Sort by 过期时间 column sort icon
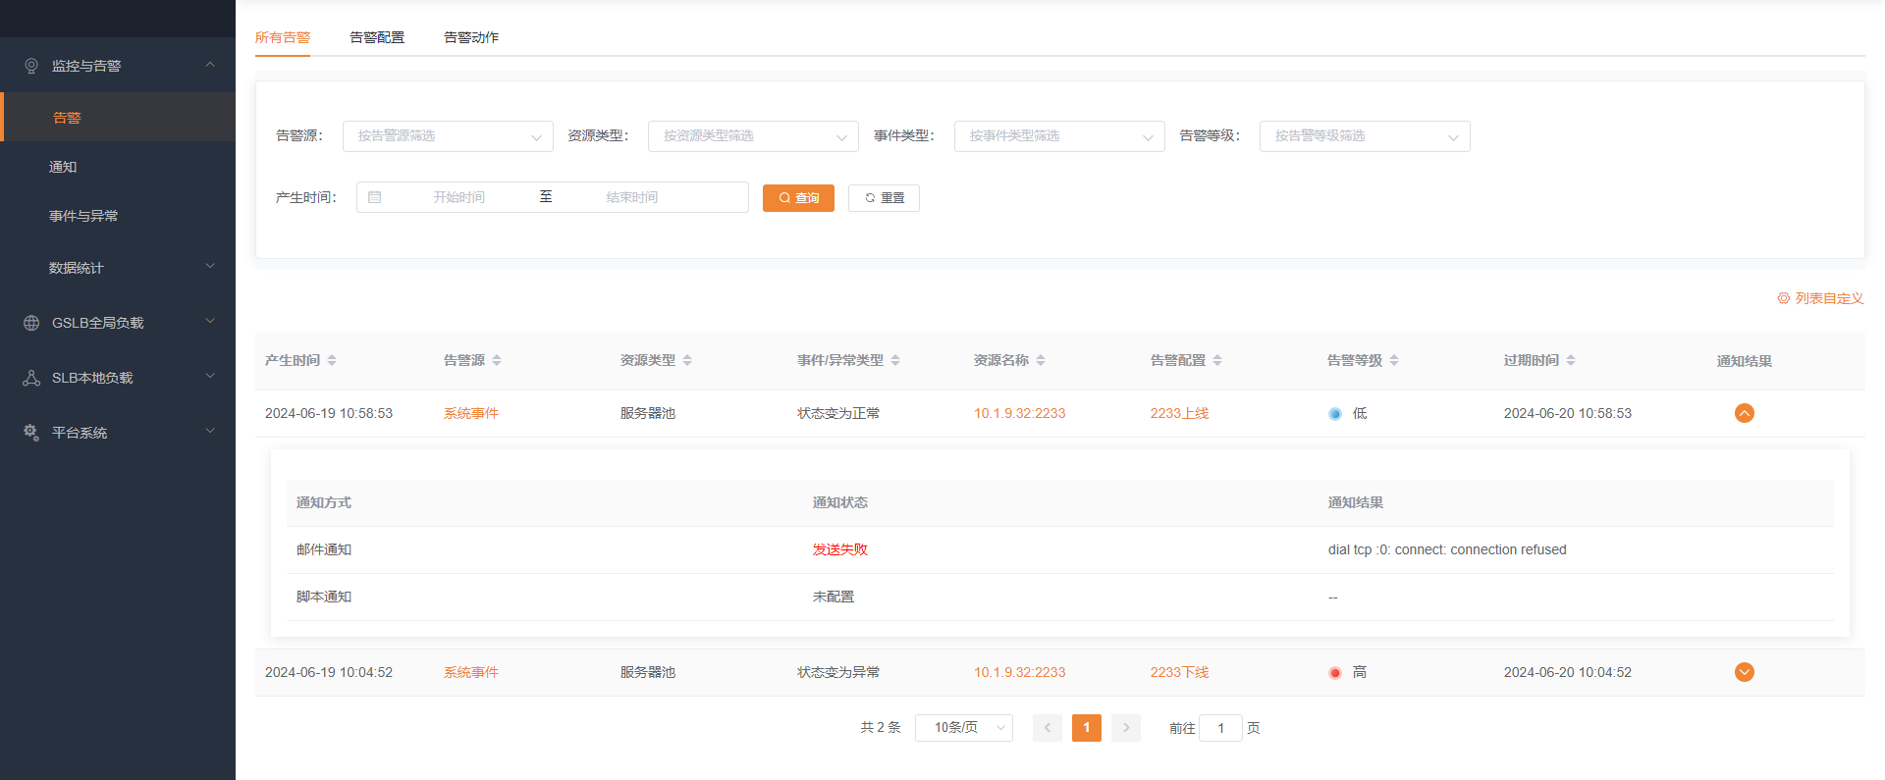 [1571, 360]
